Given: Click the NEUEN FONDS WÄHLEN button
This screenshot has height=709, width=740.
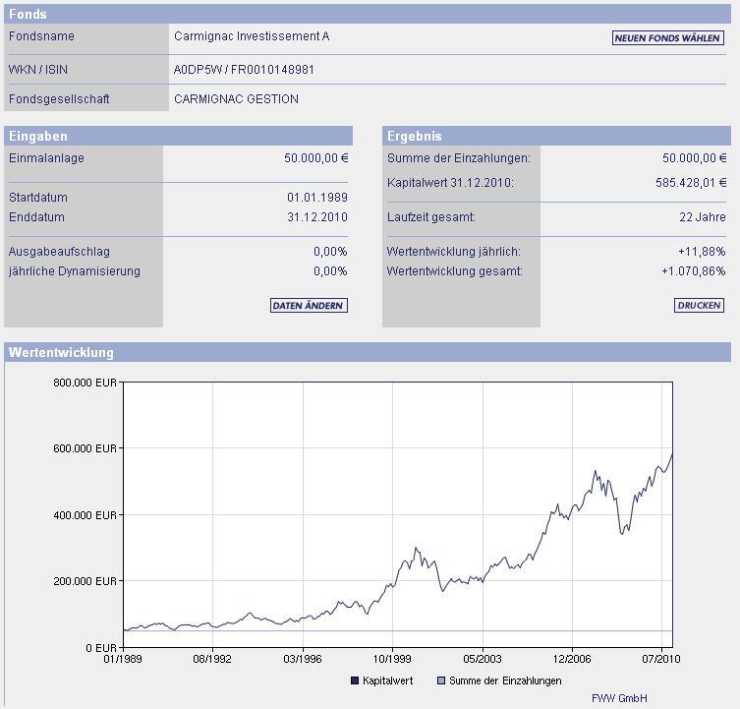Looking at the screenshot, I should coord(668,37).
